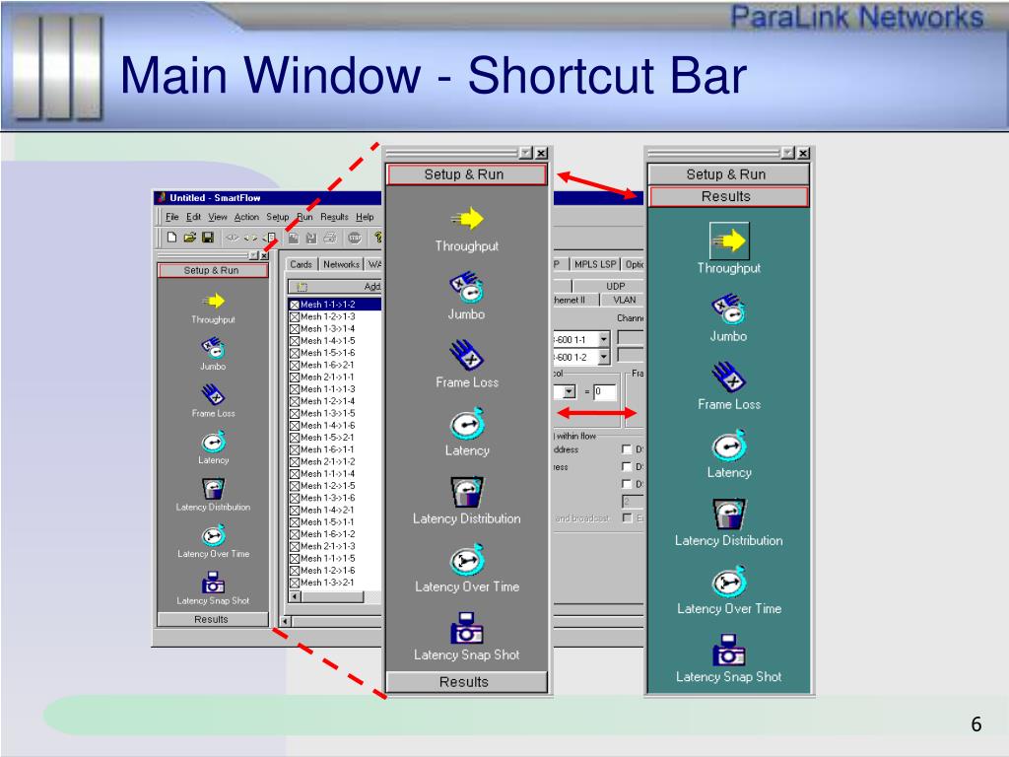Open Latency Distribution in the enlarged gray bar
1009x757 pixels.
pyautogui.click(x=467, y=492)
